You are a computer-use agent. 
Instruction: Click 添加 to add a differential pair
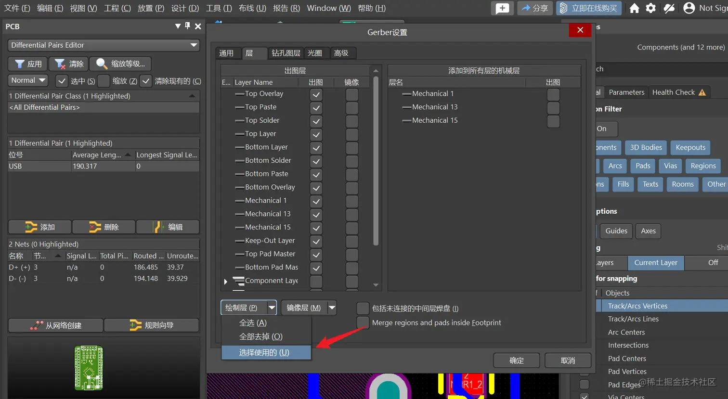coord(39,227)
